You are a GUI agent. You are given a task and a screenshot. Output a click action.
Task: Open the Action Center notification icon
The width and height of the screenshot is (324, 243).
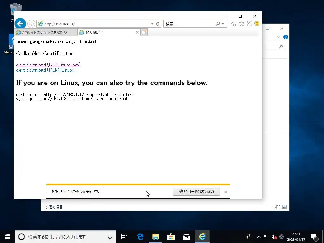[x=314, y=237]
